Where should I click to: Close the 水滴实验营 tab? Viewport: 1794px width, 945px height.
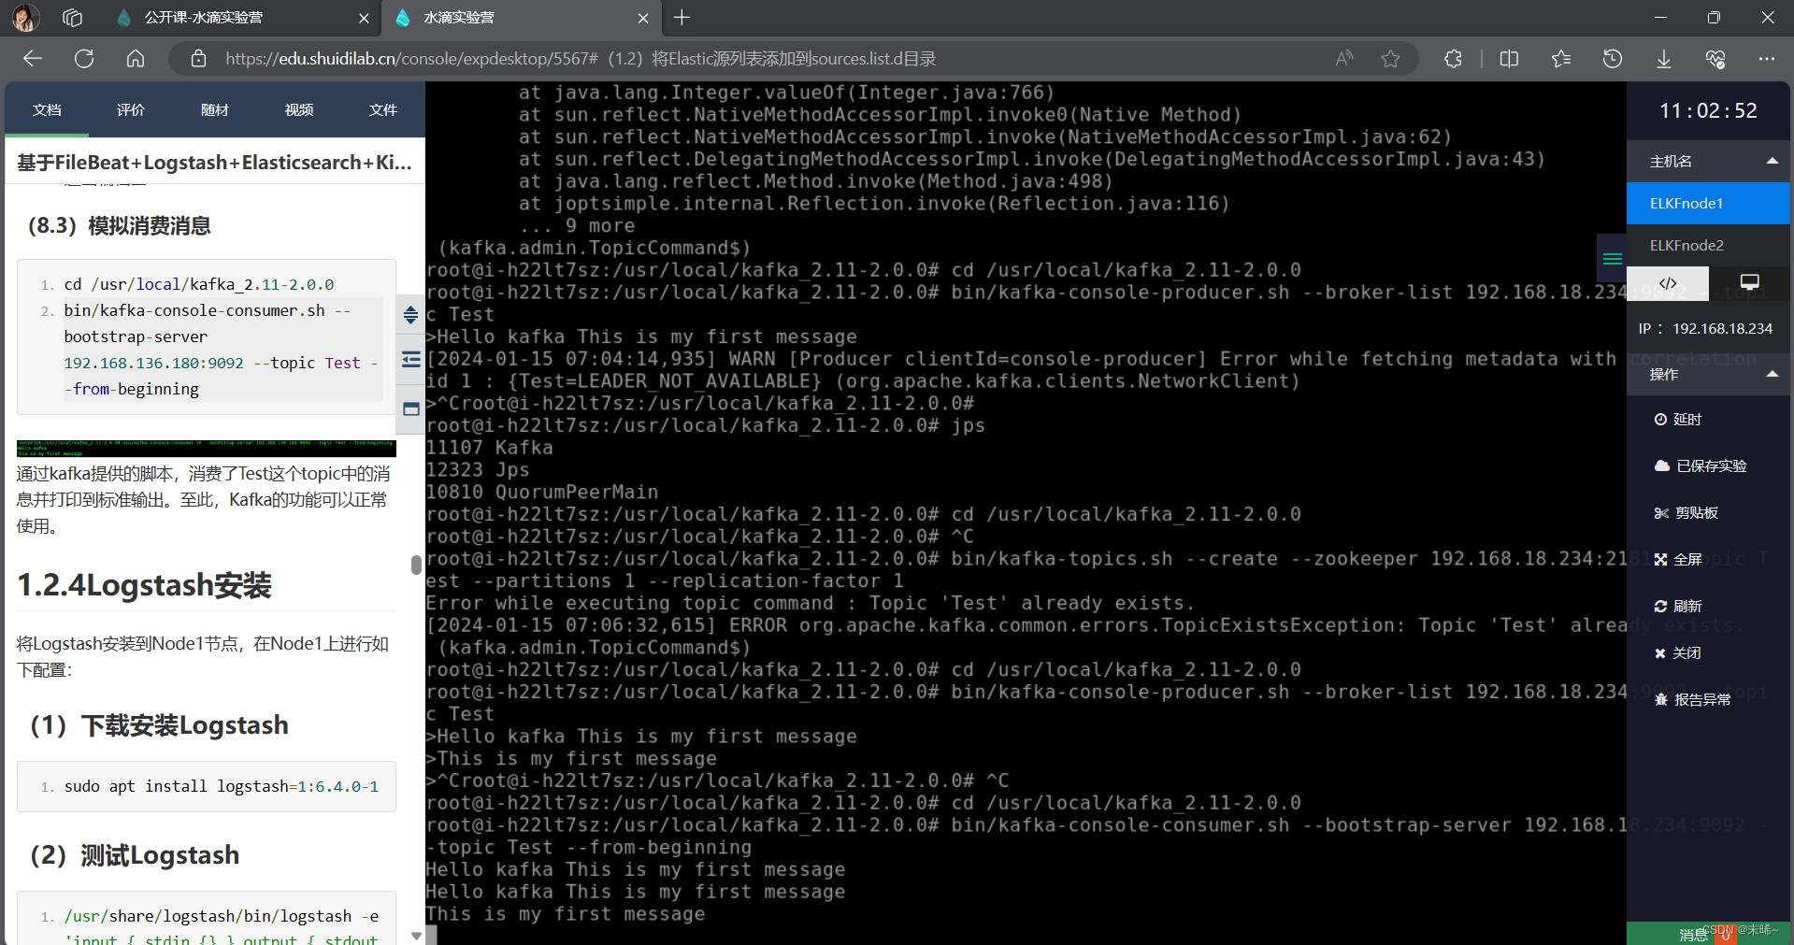(x=643, y=18)
